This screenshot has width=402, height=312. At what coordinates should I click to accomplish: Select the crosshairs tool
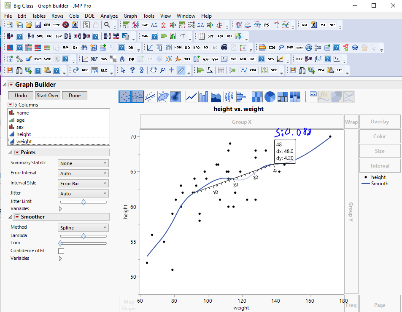(172, 70)
